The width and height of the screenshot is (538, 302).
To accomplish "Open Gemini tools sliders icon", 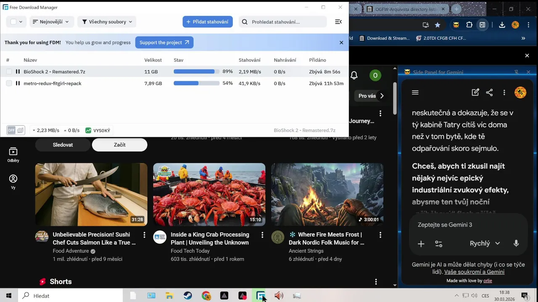I will pyautogui.click(x=438, y=244).
